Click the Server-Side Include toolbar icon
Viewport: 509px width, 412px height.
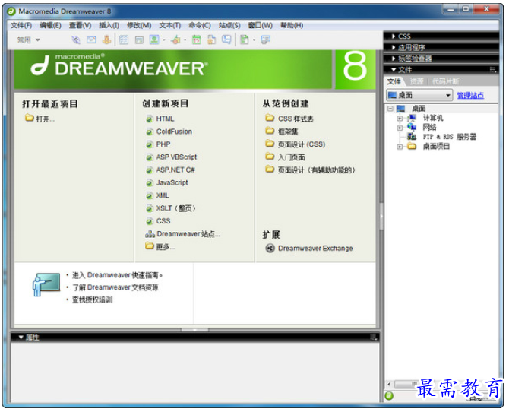coord(212,40)
